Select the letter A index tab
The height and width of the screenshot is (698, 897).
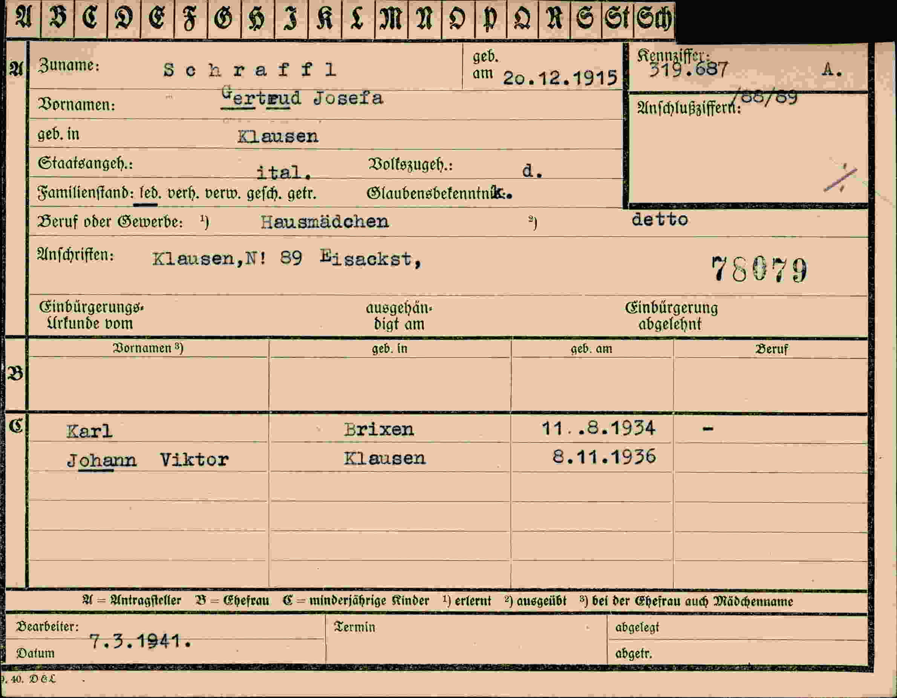click(23, 19)
